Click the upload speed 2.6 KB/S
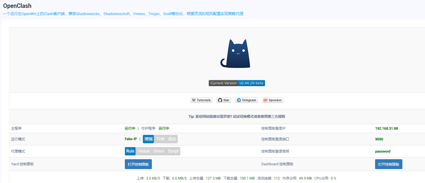The width and height of the screenshot is (425, 183). point(153,178)
